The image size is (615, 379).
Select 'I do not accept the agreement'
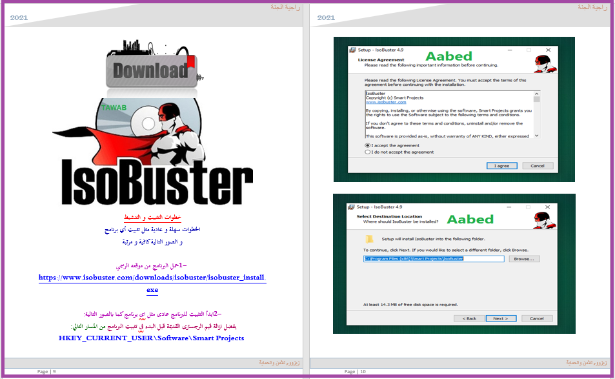click(x=367, y=152)
